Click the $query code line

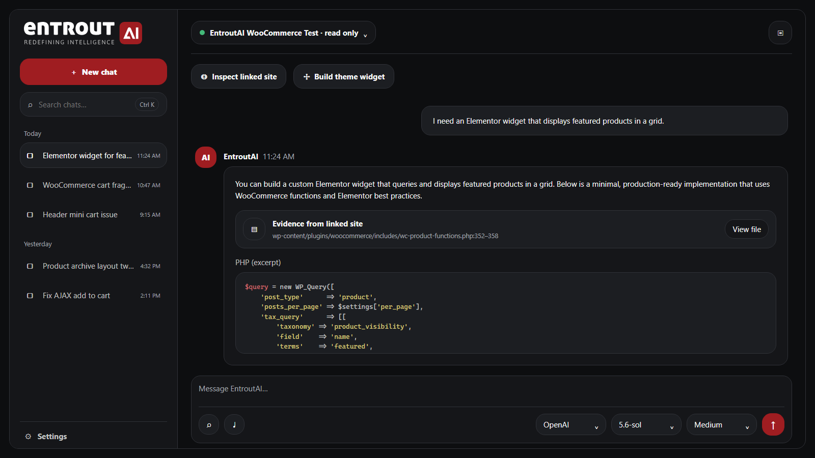(289, 287)
